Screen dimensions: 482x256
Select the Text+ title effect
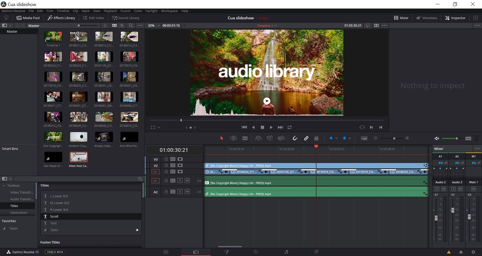pos(91,230)
